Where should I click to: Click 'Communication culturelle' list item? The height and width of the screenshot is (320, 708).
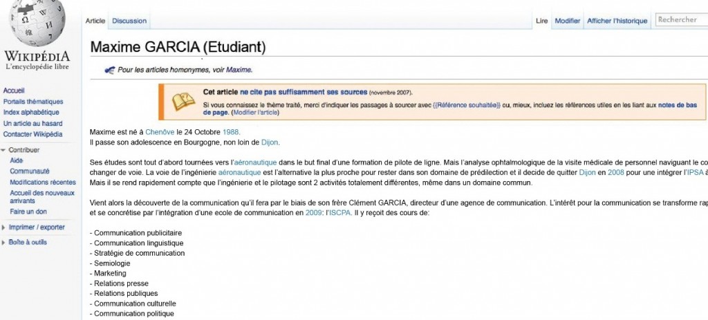click(x=133, y=303)
